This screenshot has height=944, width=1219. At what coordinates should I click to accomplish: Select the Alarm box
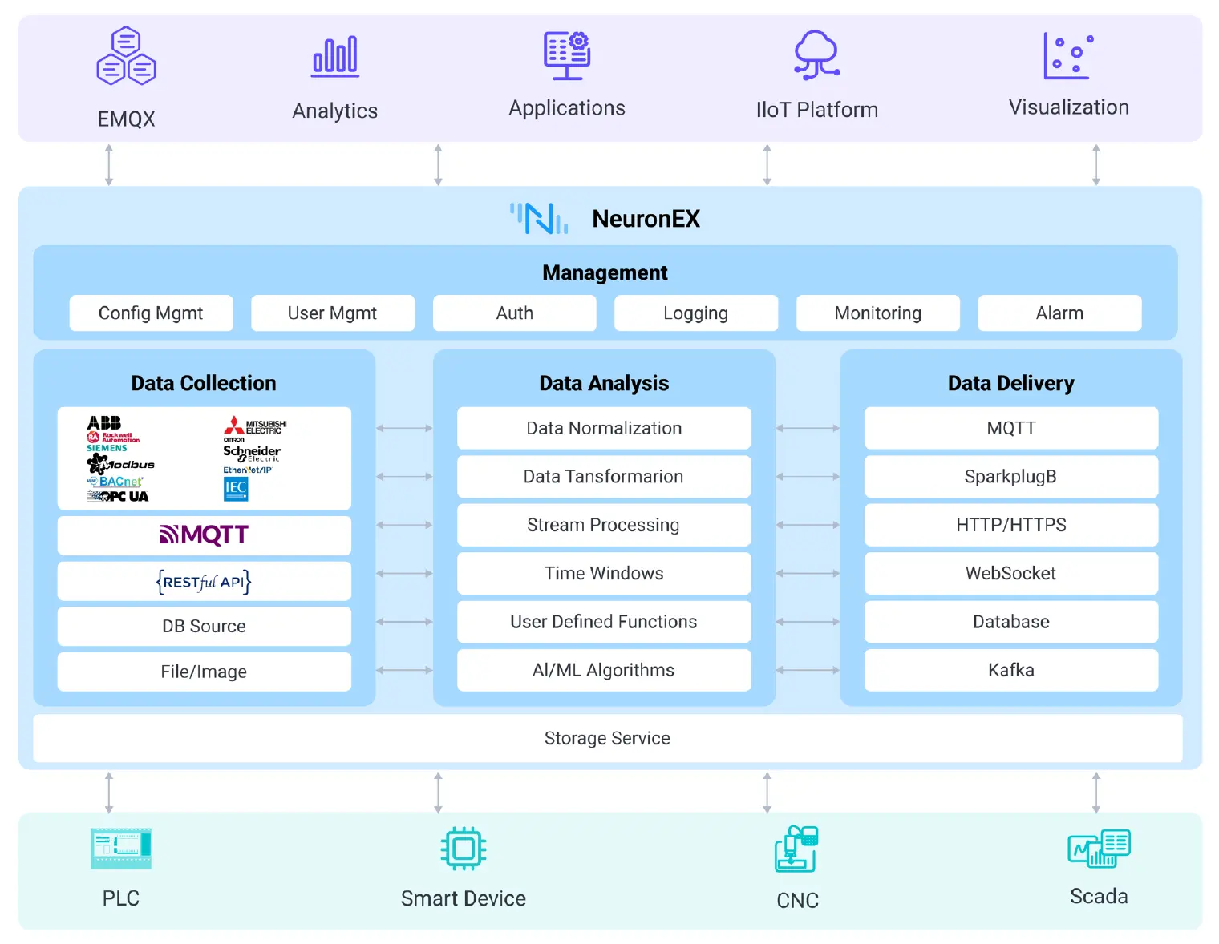[1059, 313]
